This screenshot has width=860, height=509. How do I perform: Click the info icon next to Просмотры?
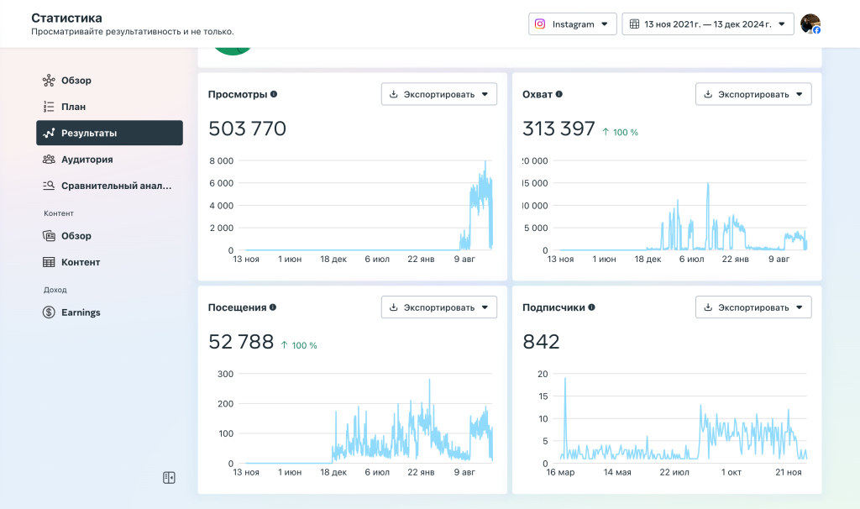coord(274,94)
